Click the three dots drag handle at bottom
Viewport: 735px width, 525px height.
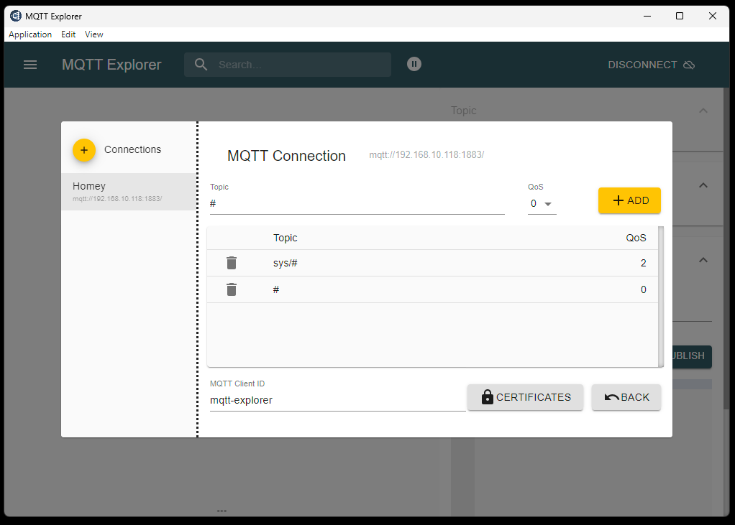(222, 511)
